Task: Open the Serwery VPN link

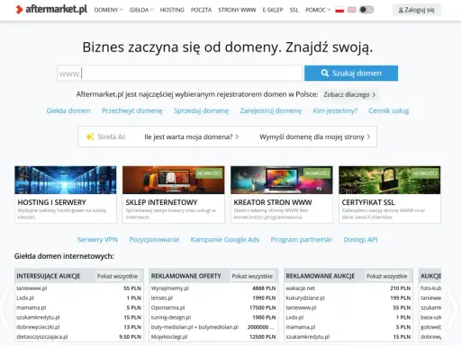Action: (x=97, y=240)
